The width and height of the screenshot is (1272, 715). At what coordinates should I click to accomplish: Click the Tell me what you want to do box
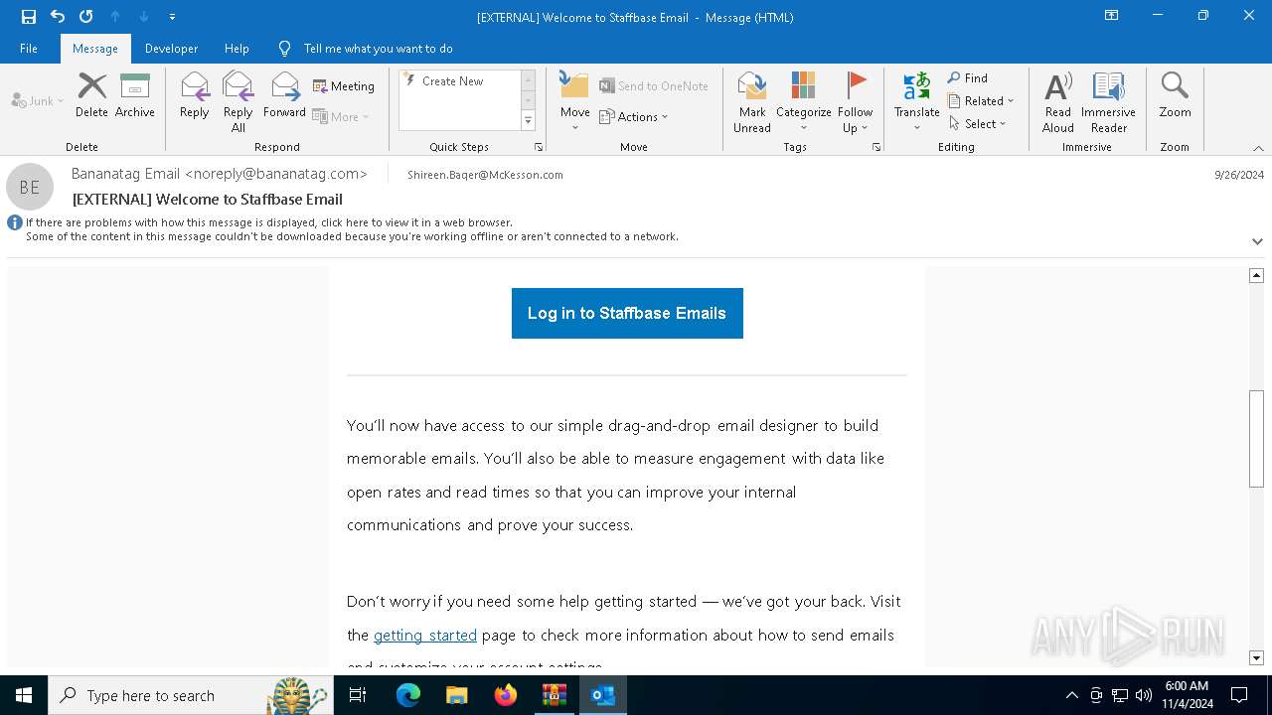tap(378, 48)
